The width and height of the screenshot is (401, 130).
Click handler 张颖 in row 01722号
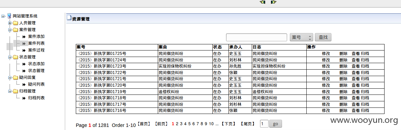(x=233, y=72)
